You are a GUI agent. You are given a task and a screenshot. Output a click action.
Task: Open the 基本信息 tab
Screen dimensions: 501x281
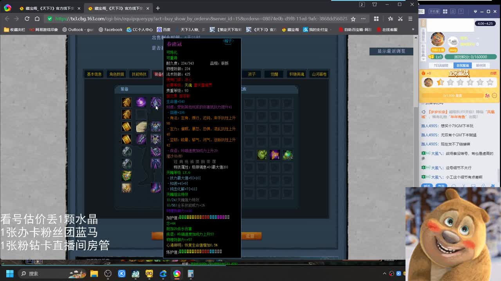point(94,74)
